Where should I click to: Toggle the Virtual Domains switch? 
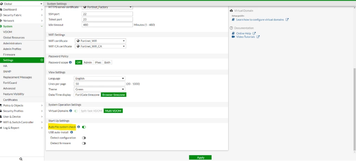coord(76,111)
